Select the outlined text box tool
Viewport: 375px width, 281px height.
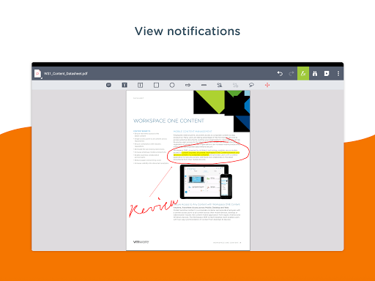point(140,85)
